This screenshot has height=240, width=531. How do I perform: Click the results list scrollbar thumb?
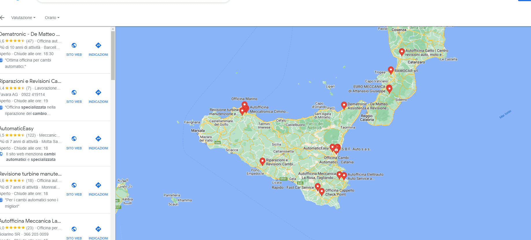(113, 55)
